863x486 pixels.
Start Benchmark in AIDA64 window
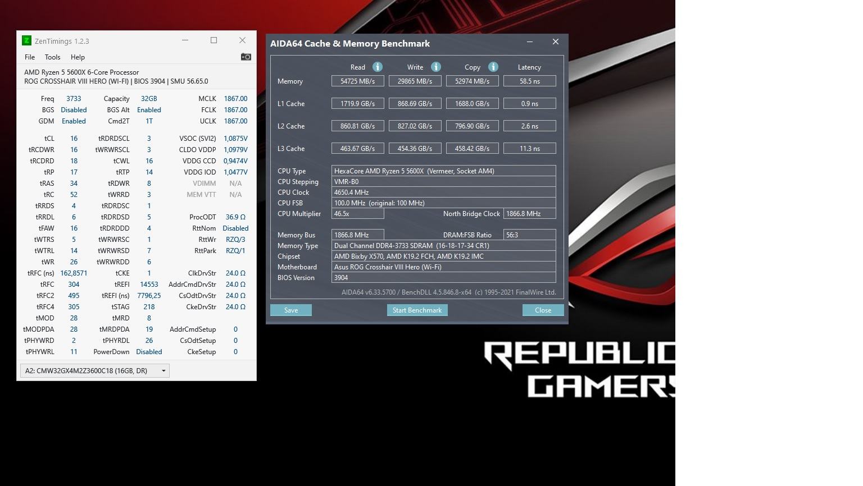(417, 310)
